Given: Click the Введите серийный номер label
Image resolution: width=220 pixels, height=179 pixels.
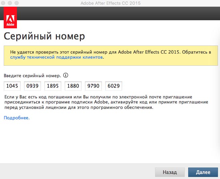Looking at the screenshot, I should click(x=32, y=76).
